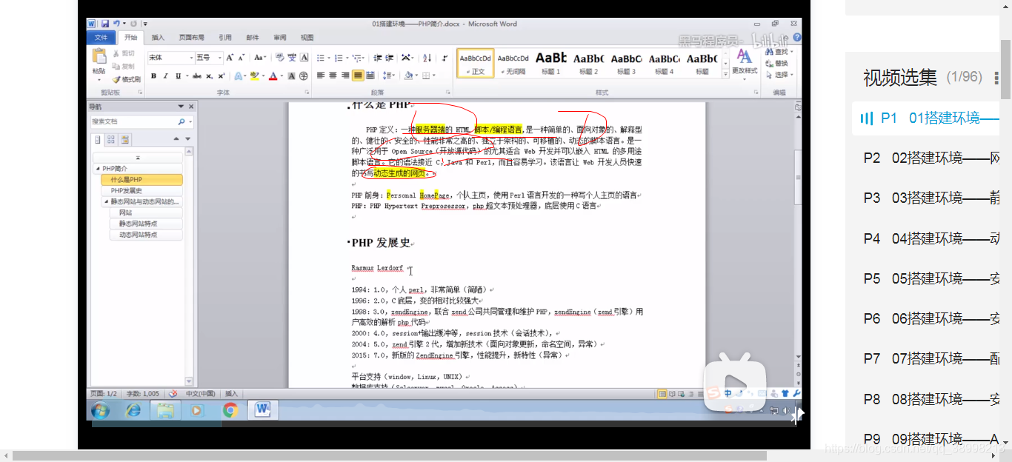Click the Chrome icon on taskbar
Screen dimensions: 1012x462
coord(230,409)
